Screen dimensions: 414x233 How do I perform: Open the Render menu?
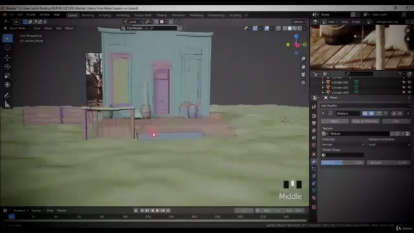30,14
